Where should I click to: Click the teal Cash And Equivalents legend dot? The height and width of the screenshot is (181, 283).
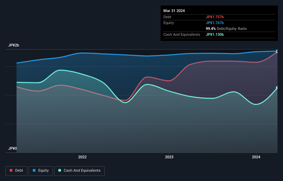click(x=60, y=170)
